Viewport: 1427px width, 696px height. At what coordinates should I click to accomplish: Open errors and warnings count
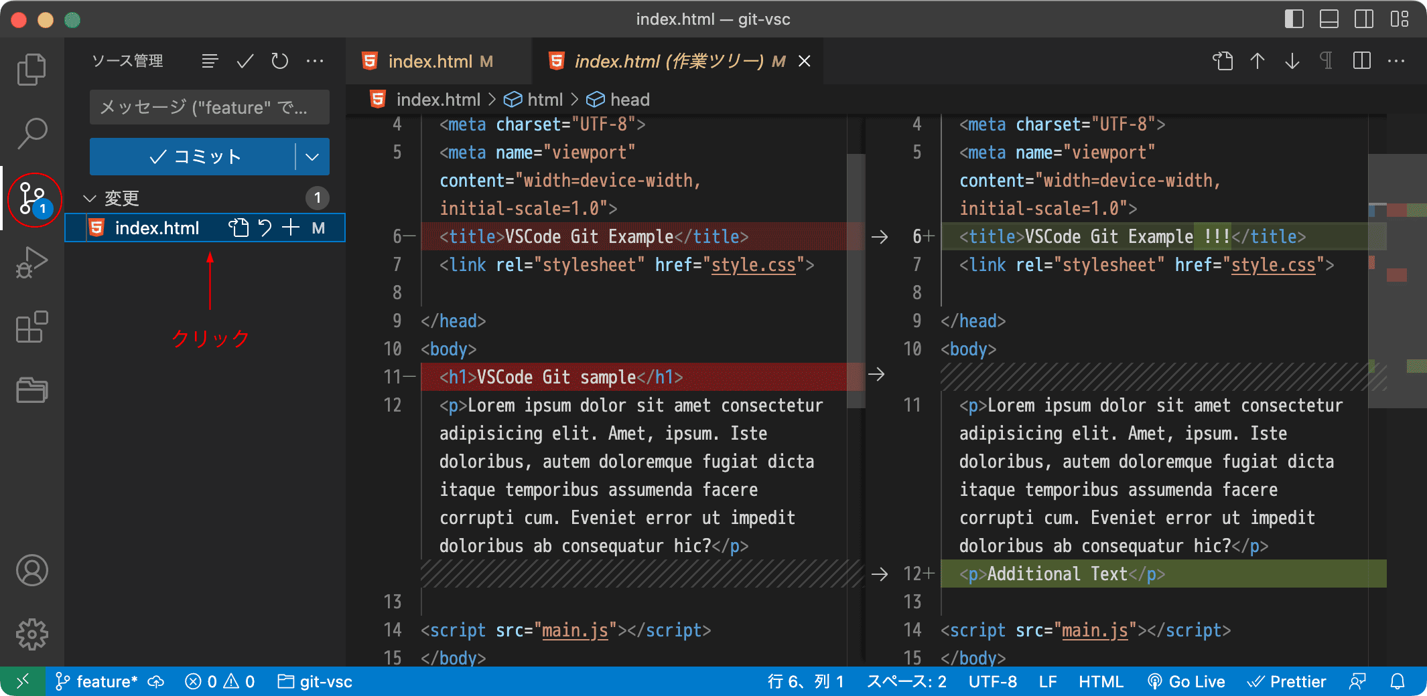click(x=220, y=681)
